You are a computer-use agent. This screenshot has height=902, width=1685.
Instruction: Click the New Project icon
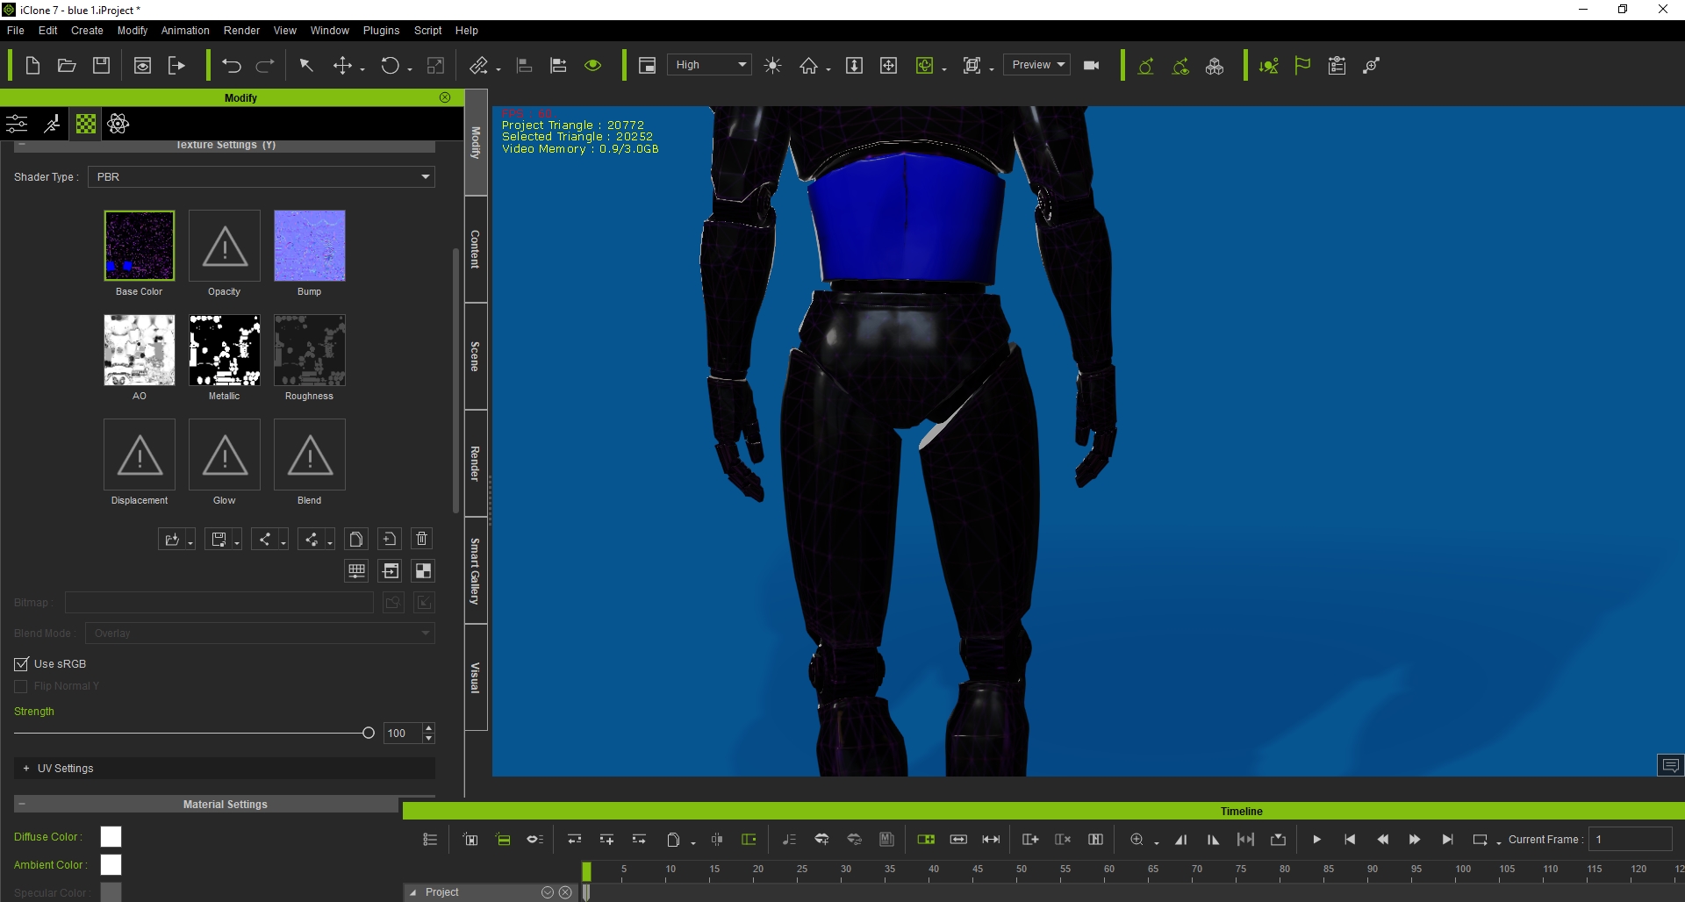pyautogui.click(x=32, y=66)
